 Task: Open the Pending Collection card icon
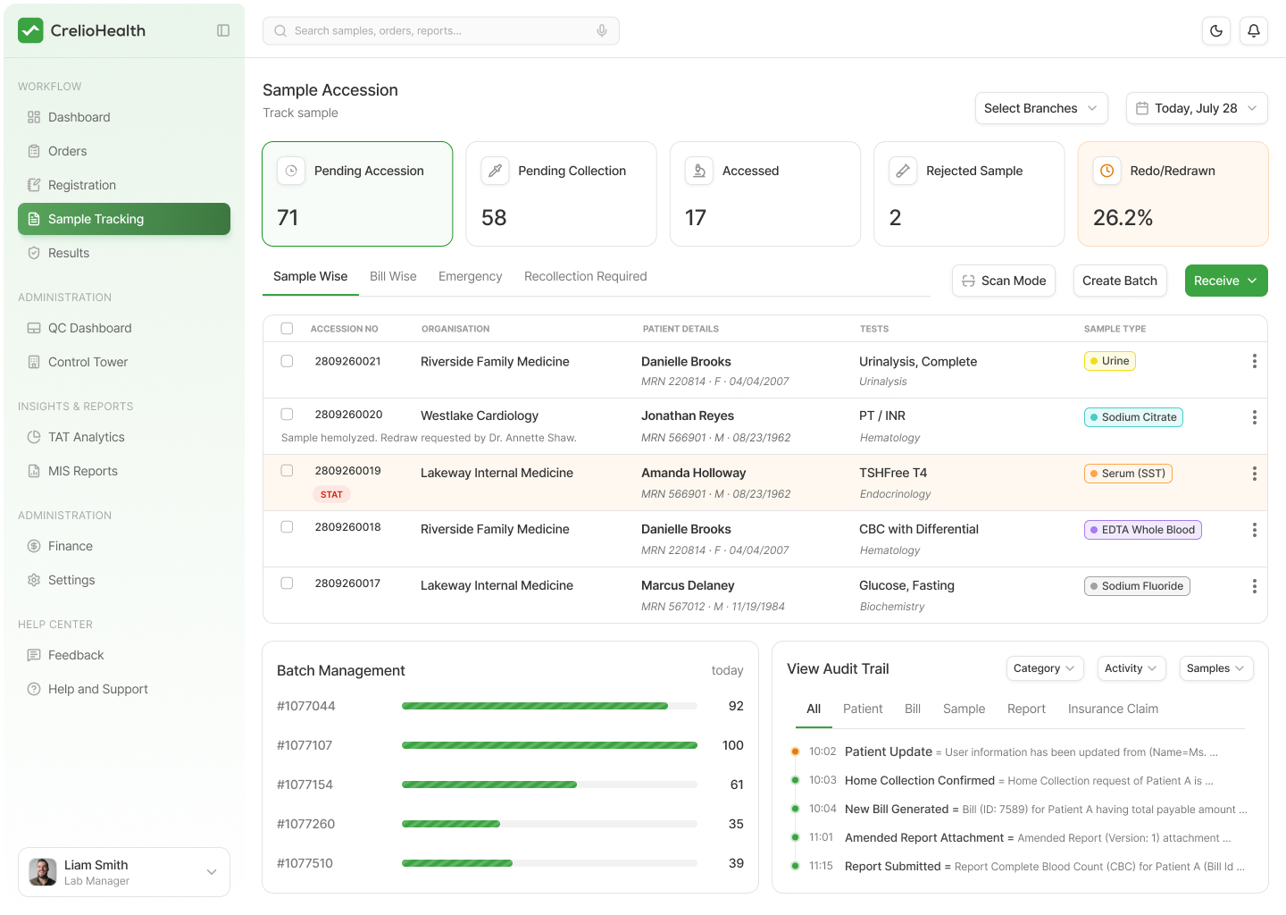tap(495, 171)
